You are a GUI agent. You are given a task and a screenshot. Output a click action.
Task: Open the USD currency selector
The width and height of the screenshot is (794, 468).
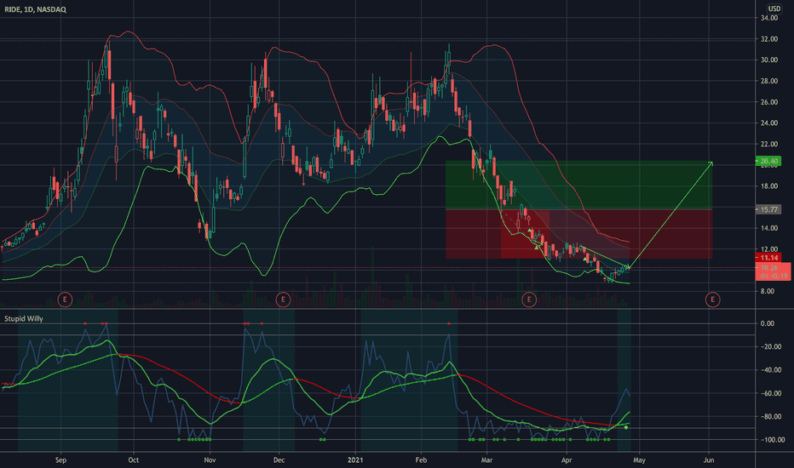pos(774,9)
